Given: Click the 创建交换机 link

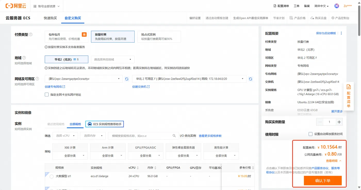Looking at the screenshot, I should tap(141, 87).
